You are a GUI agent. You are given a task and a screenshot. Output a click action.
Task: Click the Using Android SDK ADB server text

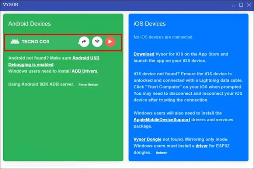coord(41,84)
